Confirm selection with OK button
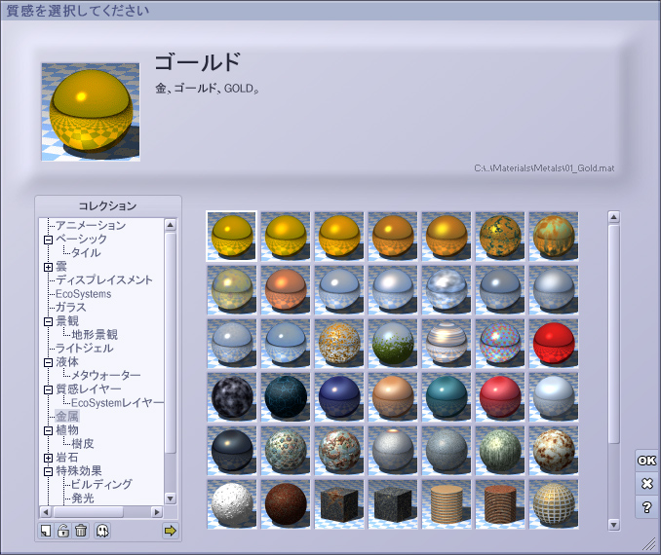The width and height of the screenshot is (661, 555). 646,461
